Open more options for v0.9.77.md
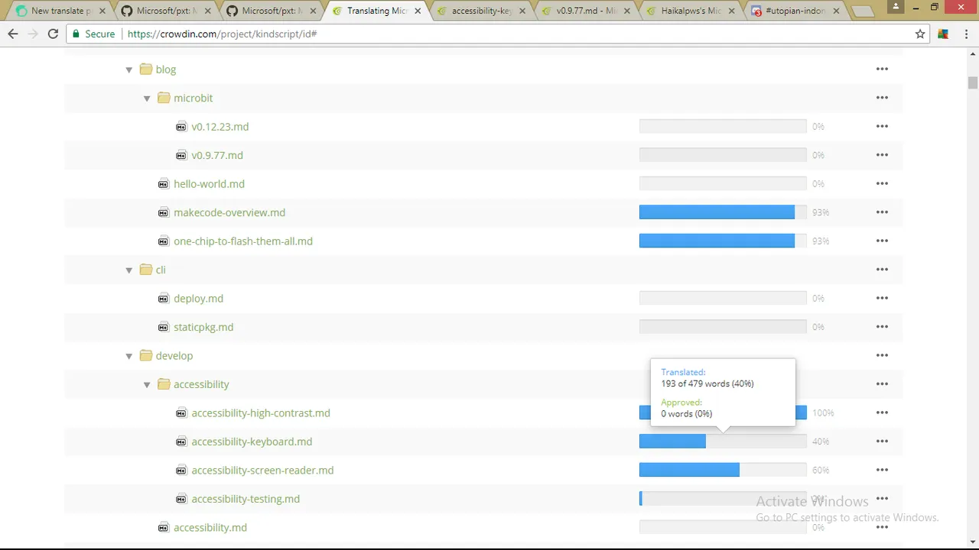 click(x=882, y=155)
